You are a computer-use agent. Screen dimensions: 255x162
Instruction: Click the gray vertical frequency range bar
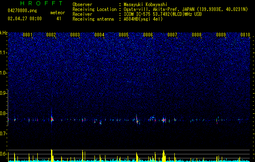pos(8,108)
